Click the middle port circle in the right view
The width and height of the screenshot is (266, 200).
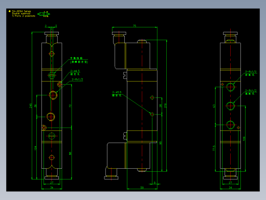point(230,106)
